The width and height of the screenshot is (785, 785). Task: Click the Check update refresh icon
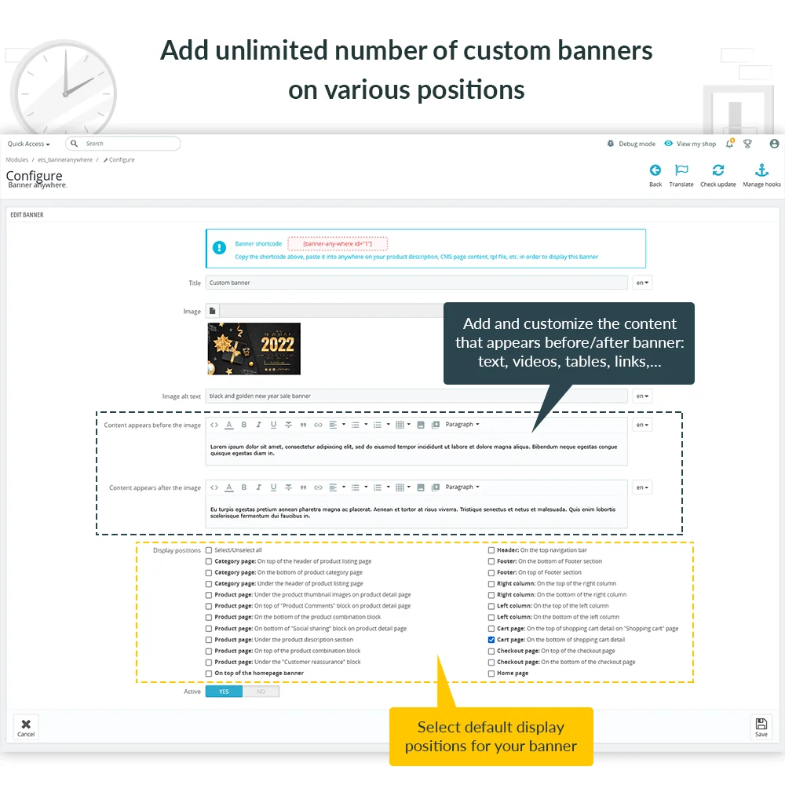[717, 170]
